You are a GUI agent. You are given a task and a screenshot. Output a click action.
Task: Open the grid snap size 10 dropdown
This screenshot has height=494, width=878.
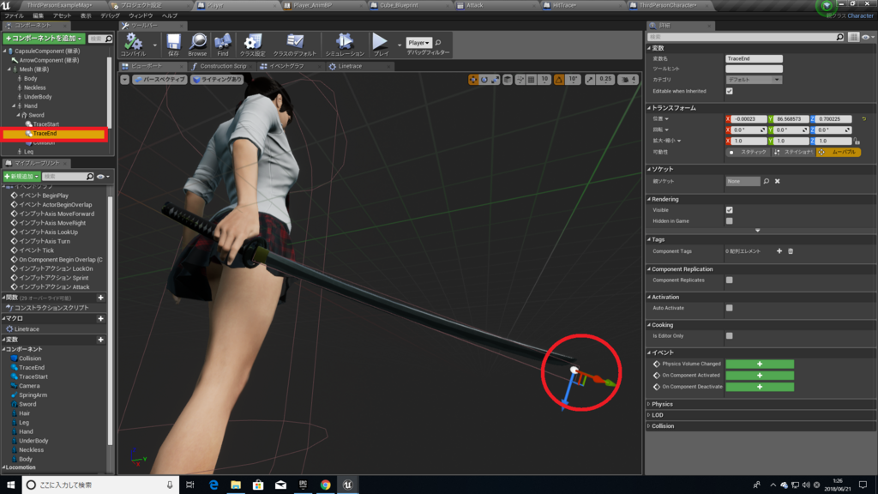coord(544,80)
